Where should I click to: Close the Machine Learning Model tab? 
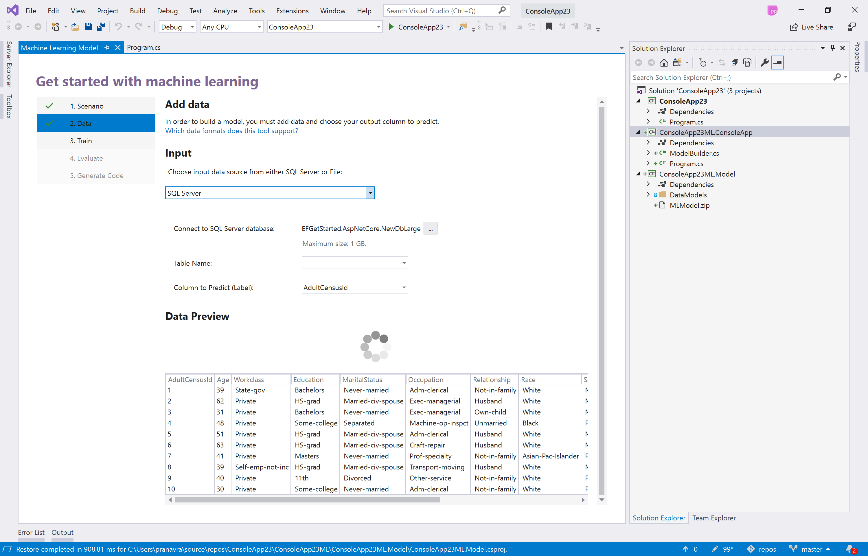[118, 48]
